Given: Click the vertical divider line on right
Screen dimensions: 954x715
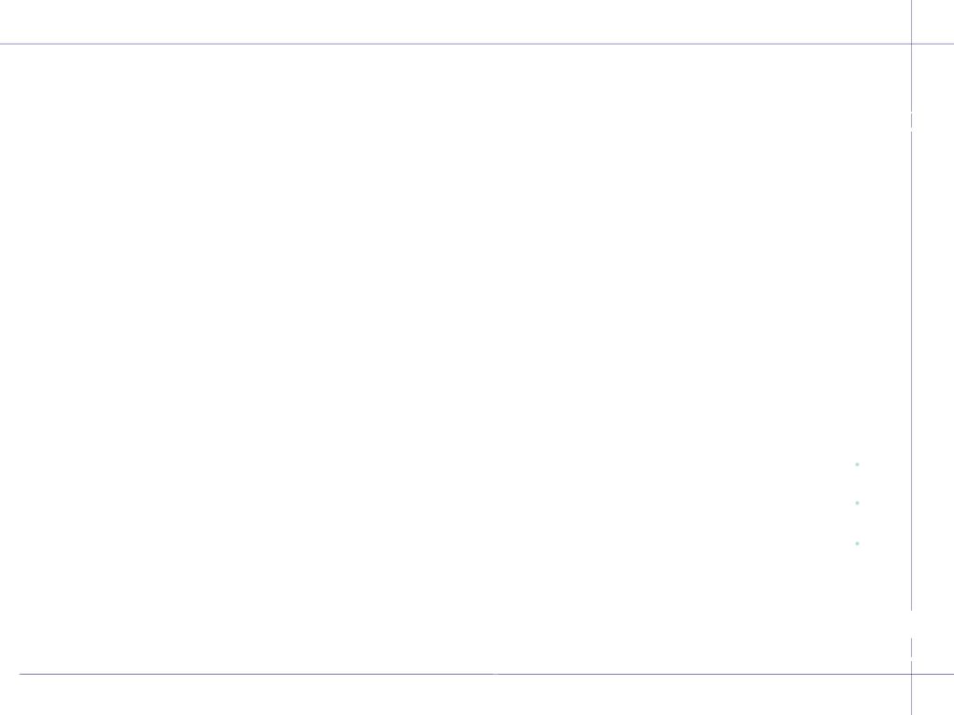Looking at the screenshot, I should point(911,357).
